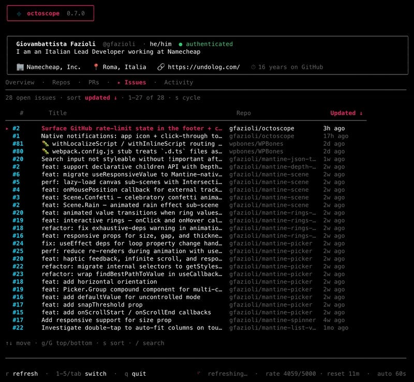Image resolution: width=414 pixels, height=382 pixels.
Task: Select issue 'feat: migrate useResponsiveValue to Mantine-native'
Action: pos(186,174)
